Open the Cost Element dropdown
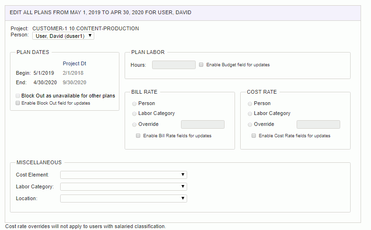Viewport: 371px width, 230px height. (124, 175)
